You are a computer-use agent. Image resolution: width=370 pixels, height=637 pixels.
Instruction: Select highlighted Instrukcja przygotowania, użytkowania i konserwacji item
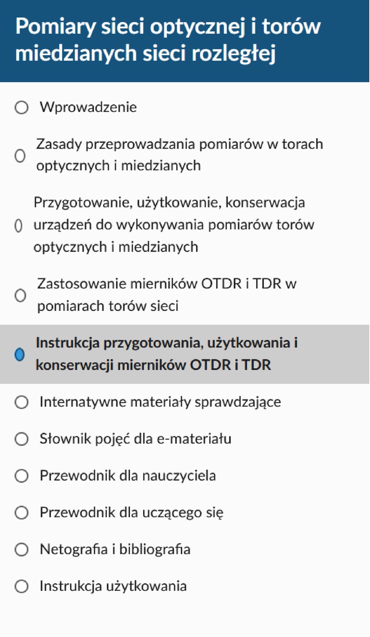click(x=185, y=354)
